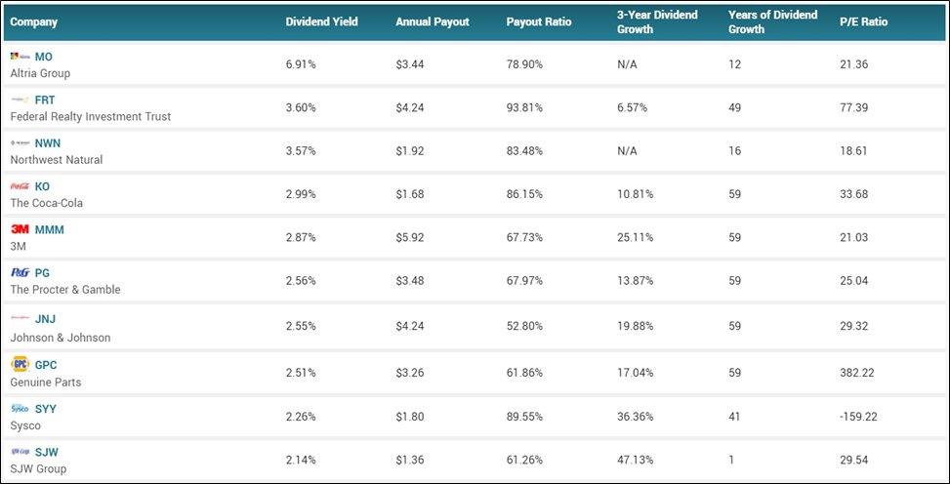The image size is (950, 484).
Task: Click the P&G logo icon
Action: (x=20, y=272)
